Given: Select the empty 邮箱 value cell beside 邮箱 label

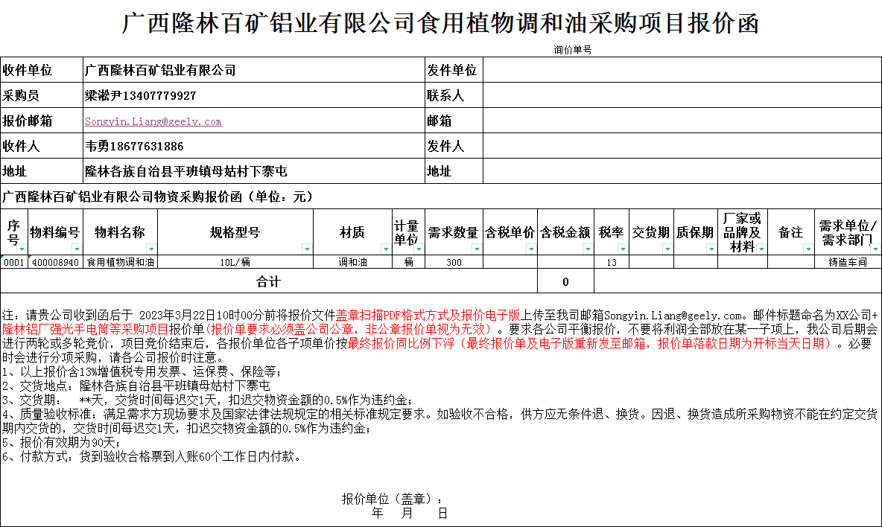Looking at the screenshot, I should coord(682,121).
